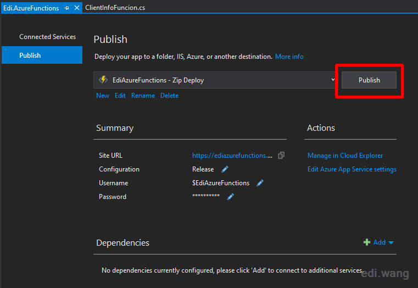This screenshot has width=418, height=288.
Task: Click the $EdiAzureFunctions username value
Action: [221, 183]
